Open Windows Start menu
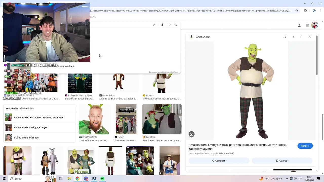This screenshot has height=182, width=324. coord(4,179)
